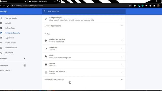
Task: Click the Appearance palette icon
Action: click(1, 38)
